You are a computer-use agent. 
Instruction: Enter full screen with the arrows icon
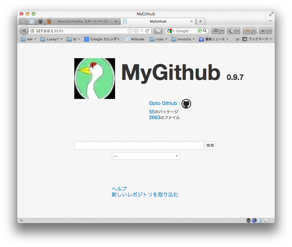271,14
